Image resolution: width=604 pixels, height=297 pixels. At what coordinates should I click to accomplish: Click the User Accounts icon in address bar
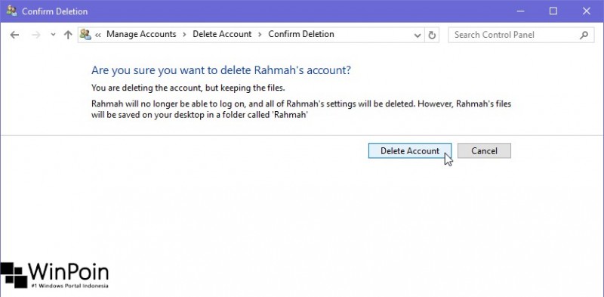coord(85,35)
